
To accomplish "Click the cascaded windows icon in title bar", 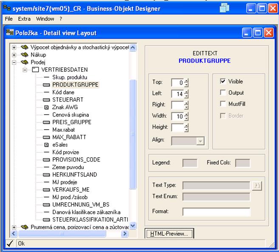I will click(x=224, y=8).
